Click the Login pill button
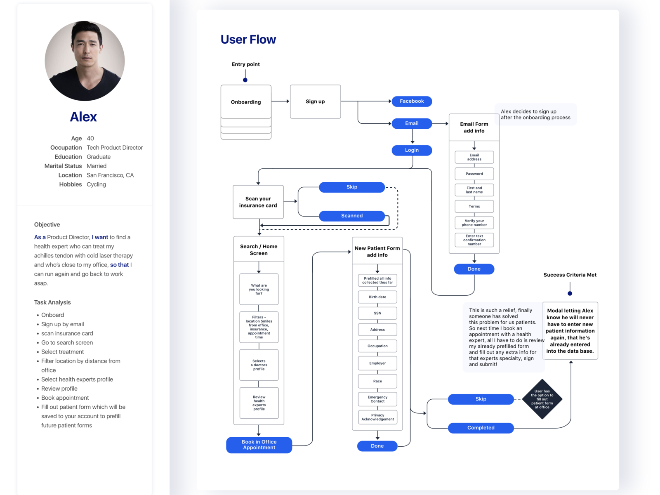The width and height of the screenshot is (660, 495). (x=411, y=150)
